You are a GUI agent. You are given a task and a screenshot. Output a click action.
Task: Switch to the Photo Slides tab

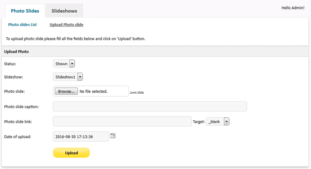pos(25,11)
